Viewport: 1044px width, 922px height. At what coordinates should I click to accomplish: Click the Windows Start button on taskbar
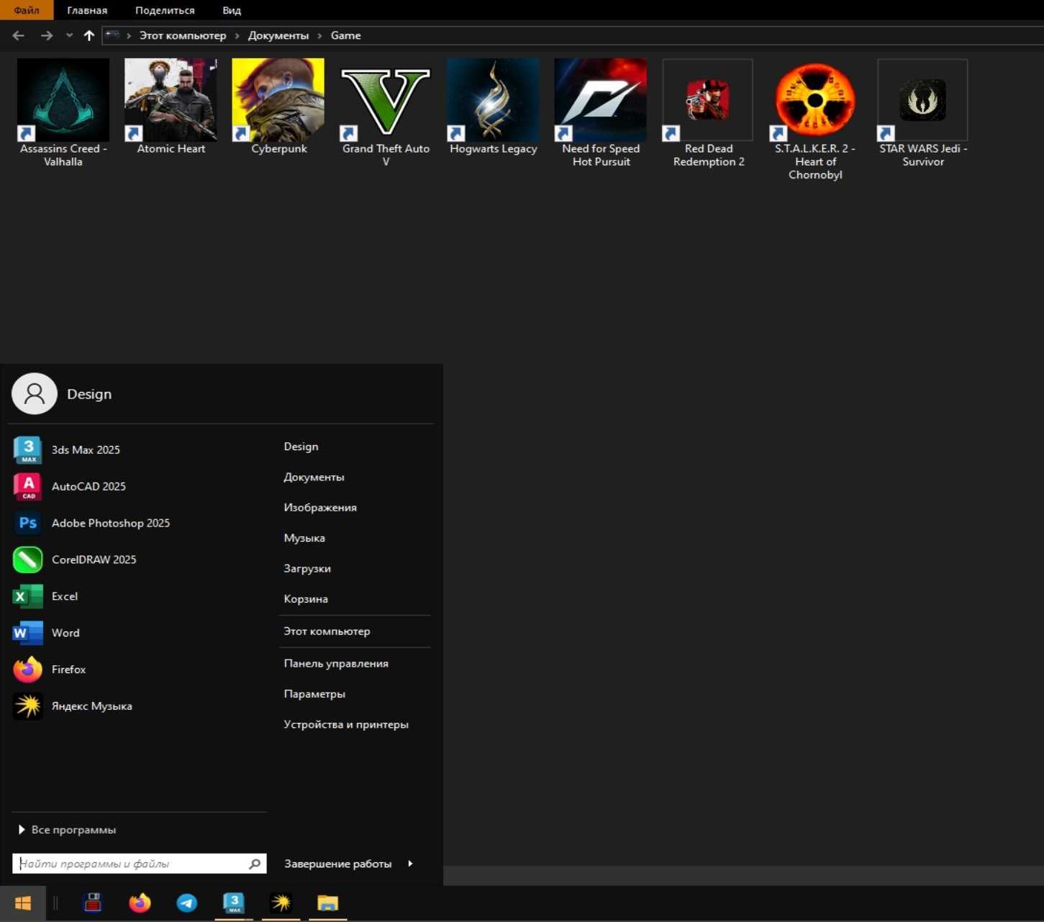23,903
